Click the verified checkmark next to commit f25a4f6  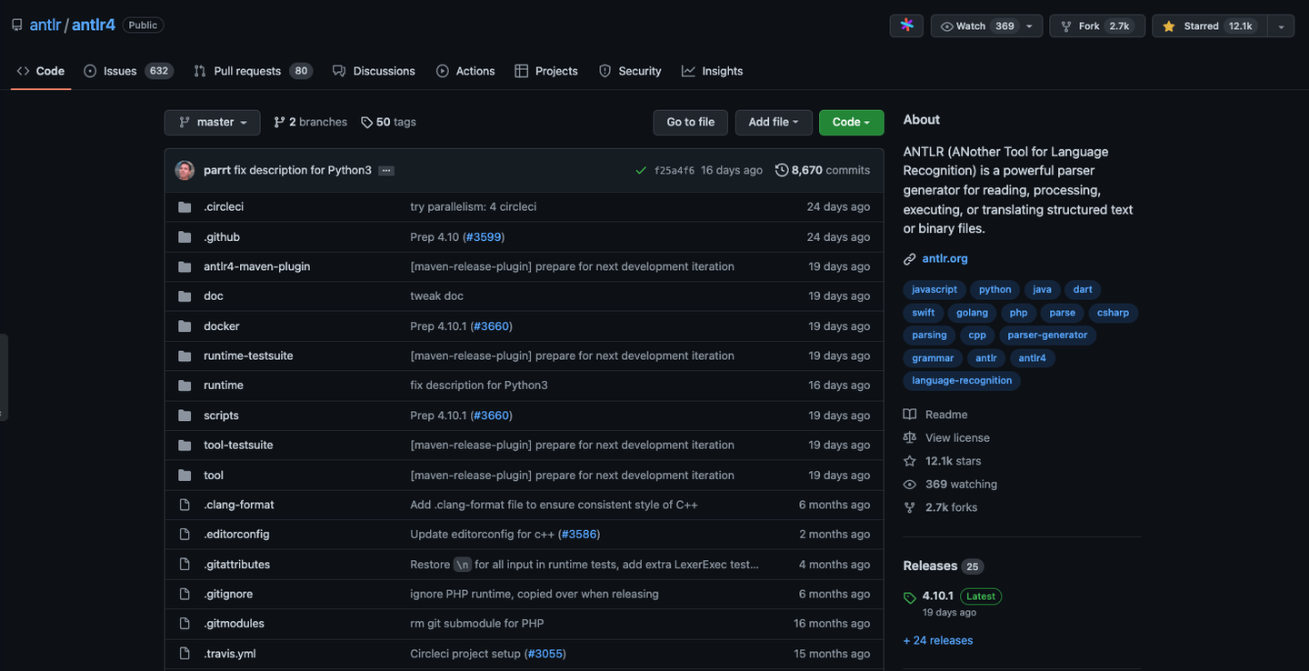(641, 169)
